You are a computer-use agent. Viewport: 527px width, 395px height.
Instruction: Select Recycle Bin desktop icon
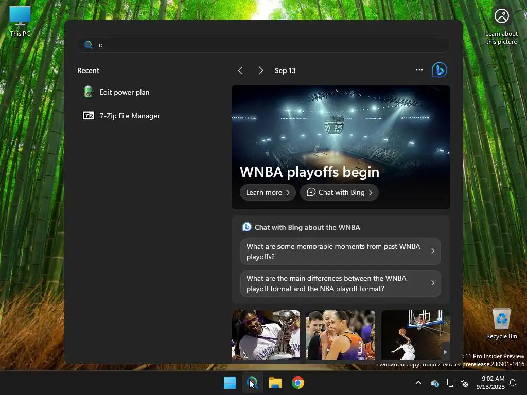(501, 324)
